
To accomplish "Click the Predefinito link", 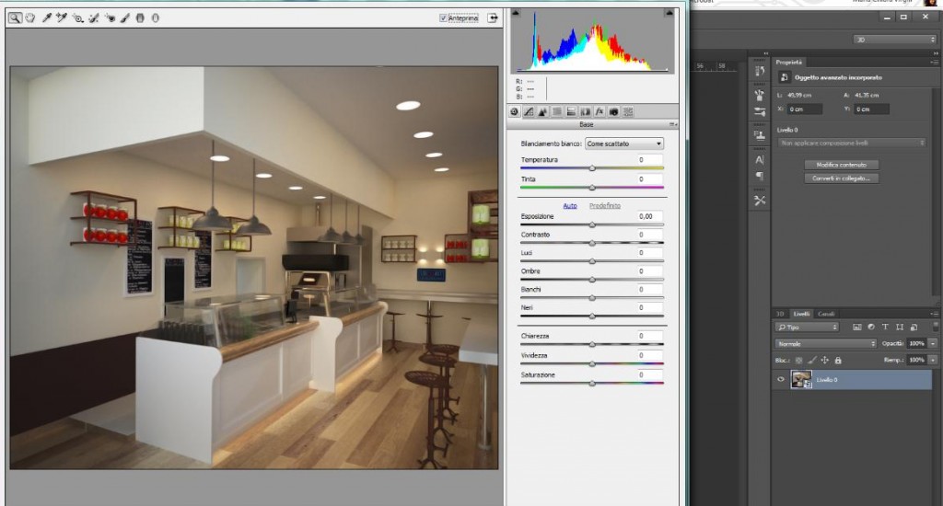I will point(604,205).
